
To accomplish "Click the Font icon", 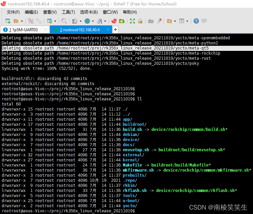I will [100, 21].
